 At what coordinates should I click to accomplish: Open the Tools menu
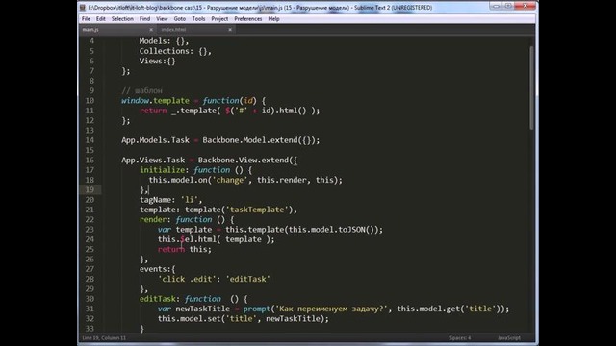point(198,19)
